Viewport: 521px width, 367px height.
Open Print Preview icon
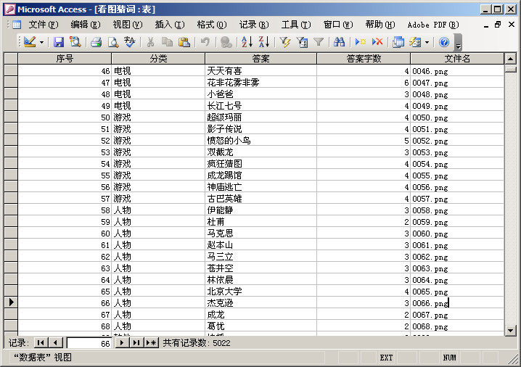(x=113, y=42)
